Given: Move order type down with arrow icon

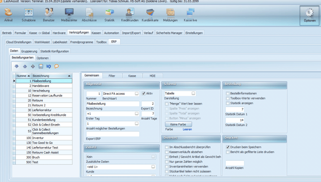Looking at the screenshot, I should click(x=17, y=66).
